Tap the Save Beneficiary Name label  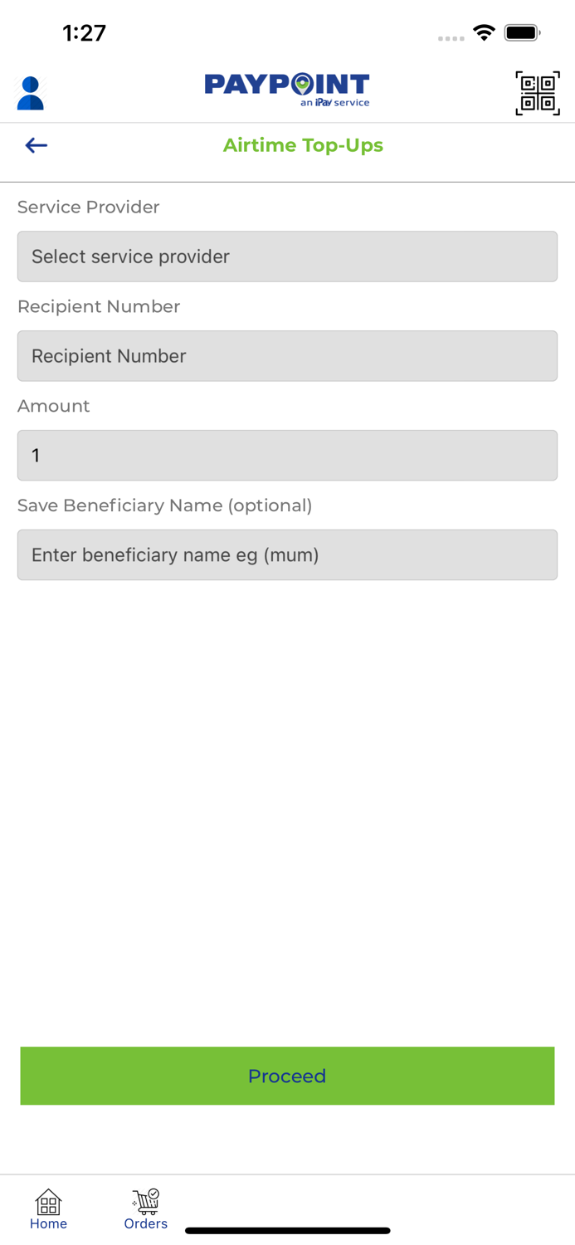165,505
